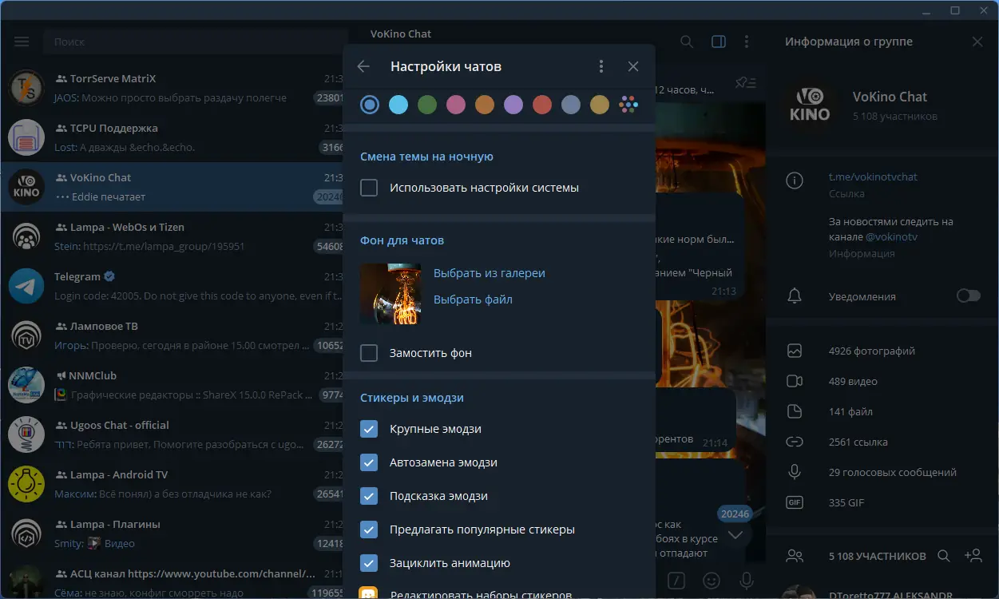Open photos icon in group info

coord(795,351)
